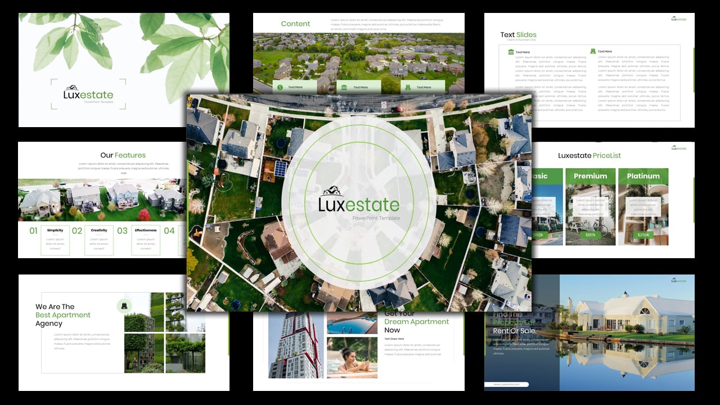Click the swimming pool photo
This screenshot has height=405, width=720.
coord(352,323)
